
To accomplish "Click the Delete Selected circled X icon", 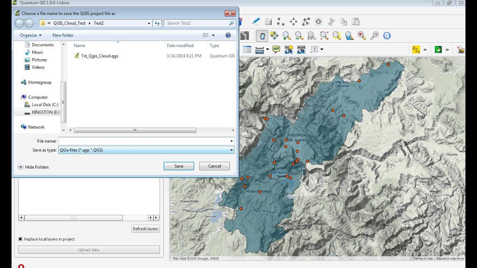I will [x=318, y=22].
